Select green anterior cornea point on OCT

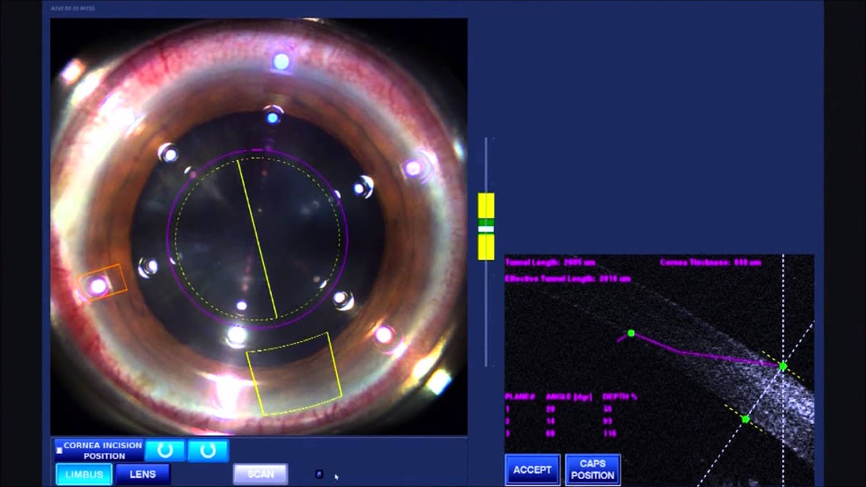tap(783, 366)
